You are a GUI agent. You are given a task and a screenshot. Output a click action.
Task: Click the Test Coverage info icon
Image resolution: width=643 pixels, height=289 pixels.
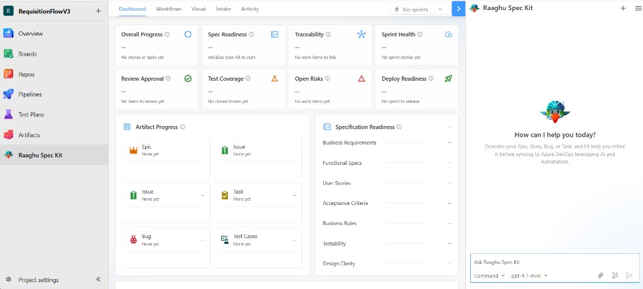(x=248, y=78)
